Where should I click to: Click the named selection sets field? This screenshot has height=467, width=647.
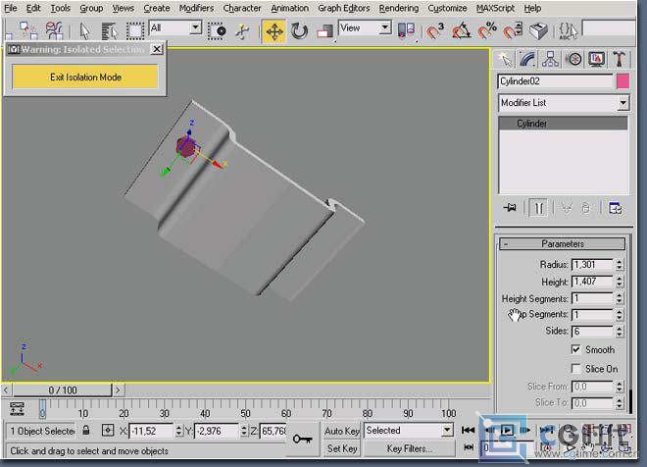609,28
